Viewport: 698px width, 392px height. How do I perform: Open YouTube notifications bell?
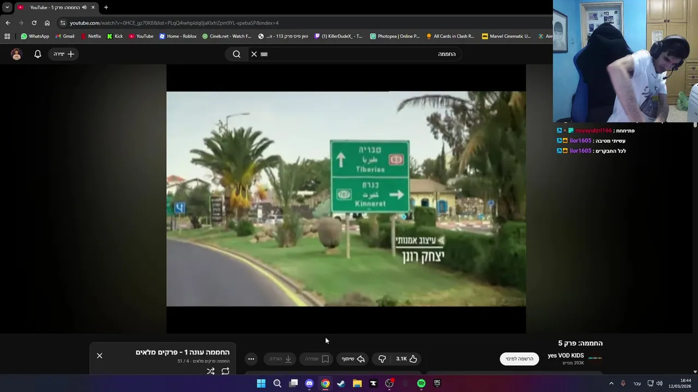(x=38, y=54)
